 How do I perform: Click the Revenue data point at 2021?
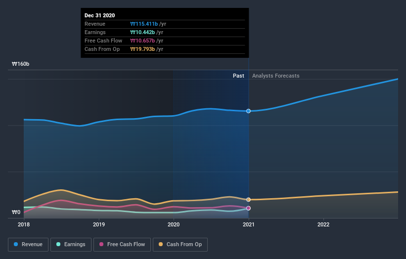click(248, 111)
